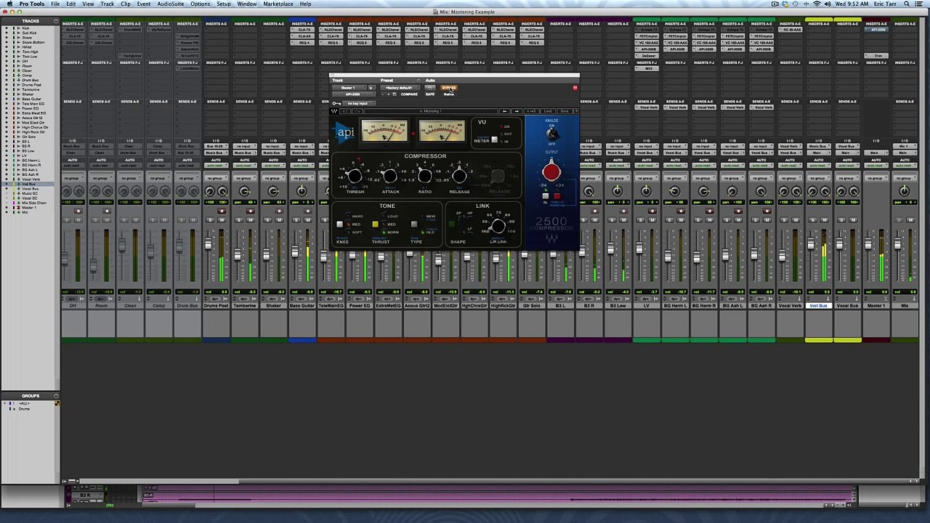Click the red target button in plugin header

(575, 88)
